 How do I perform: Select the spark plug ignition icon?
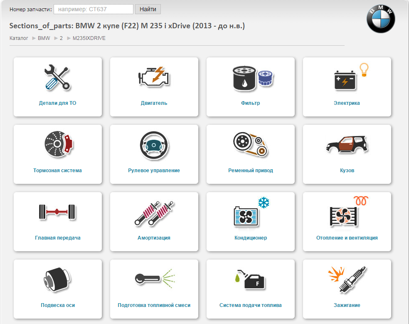click(347, 279)
